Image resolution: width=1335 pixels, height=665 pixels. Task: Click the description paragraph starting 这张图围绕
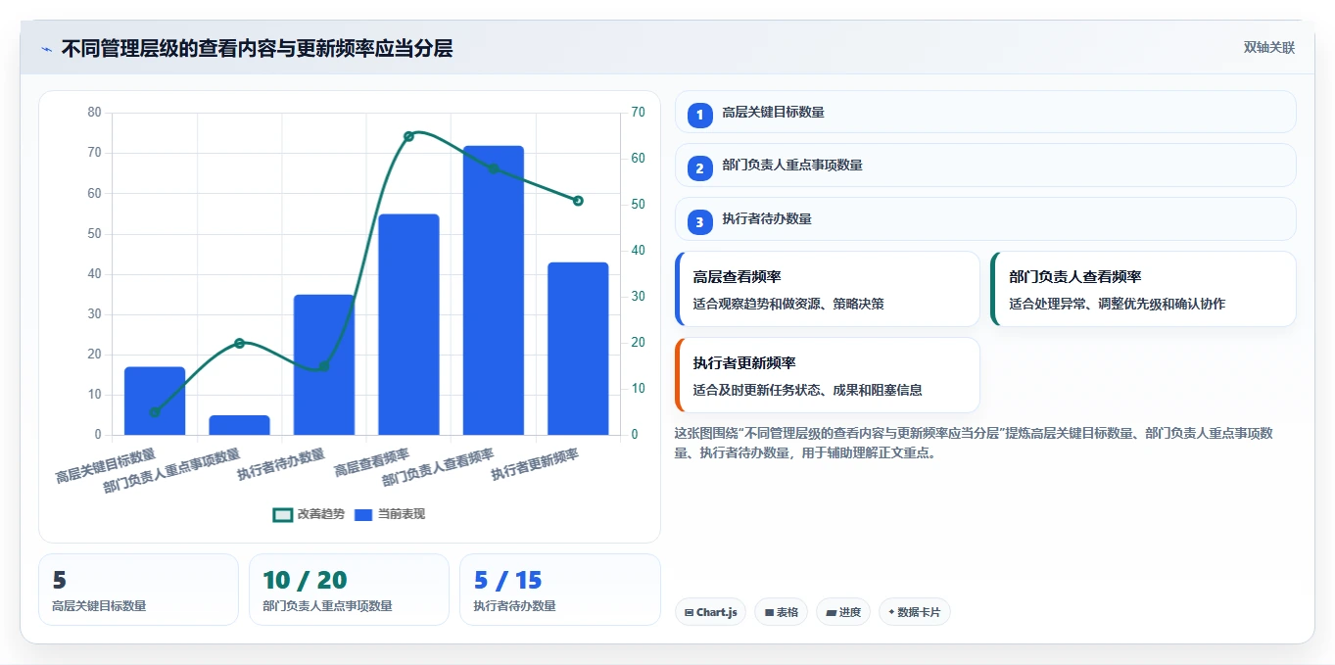(974, 443)
